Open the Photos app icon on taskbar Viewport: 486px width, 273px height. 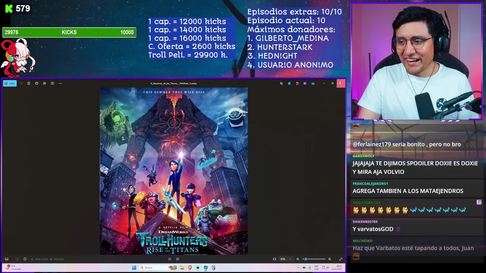(x=205, y=268)
